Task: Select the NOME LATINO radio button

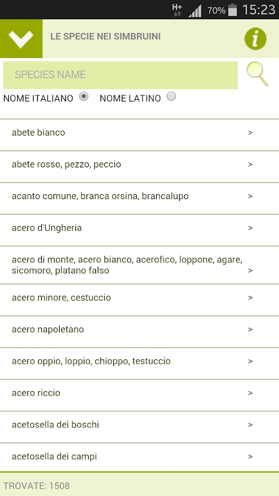Action: point(171,97)
